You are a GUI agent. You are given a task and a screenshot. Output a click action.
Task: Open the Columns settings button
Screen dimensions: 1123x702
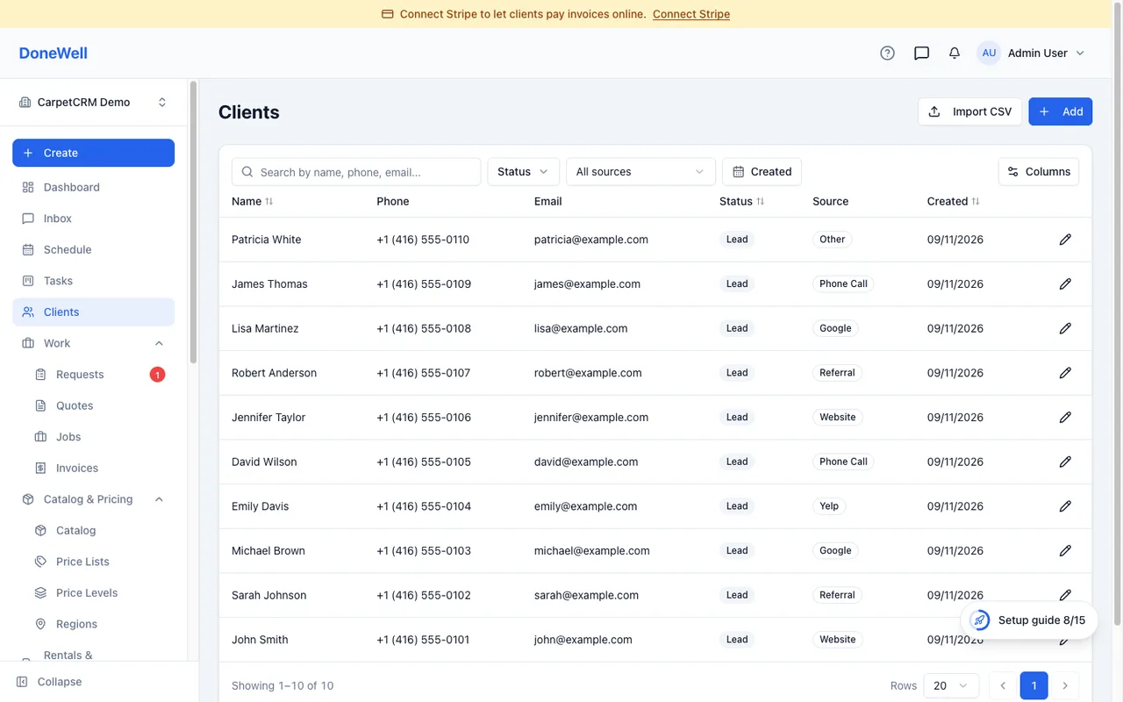click(1039, 172)
